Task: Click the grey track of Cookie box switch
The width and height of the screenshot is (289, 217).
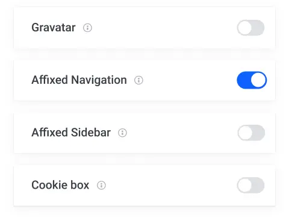Action: point(258,185)
